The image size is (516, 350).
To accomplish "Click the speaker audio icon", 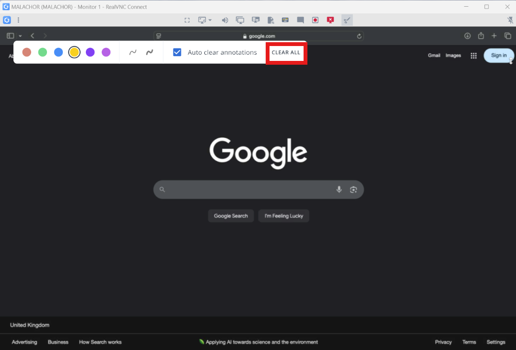I will point(224,20).
